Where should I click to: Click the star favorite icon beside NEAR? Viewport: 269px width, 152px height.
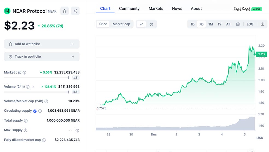pos(65,11)
